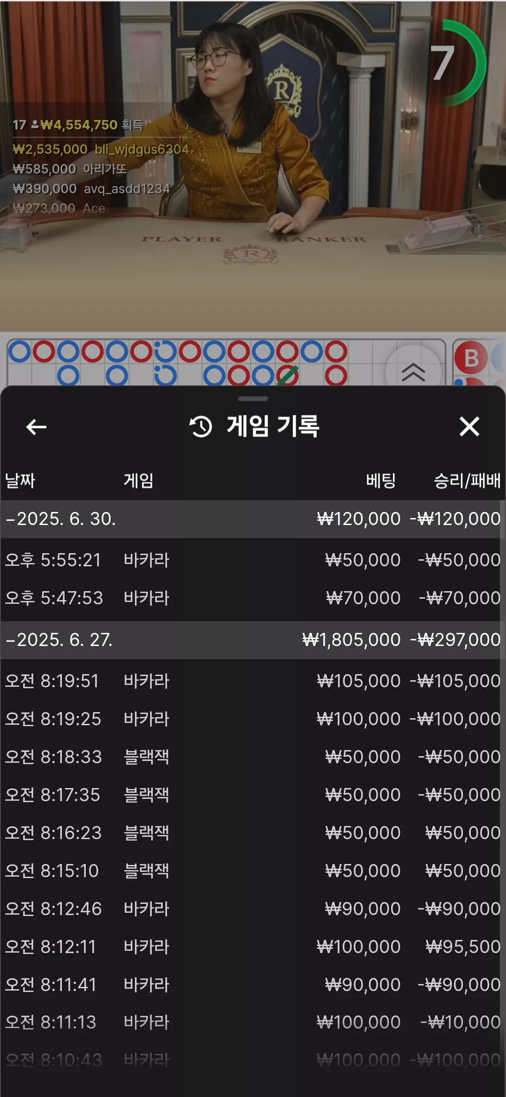Viewport: 506px width, 1097px height.
Task: Tap winner Ace entry
Action: (x=59, y=208)
